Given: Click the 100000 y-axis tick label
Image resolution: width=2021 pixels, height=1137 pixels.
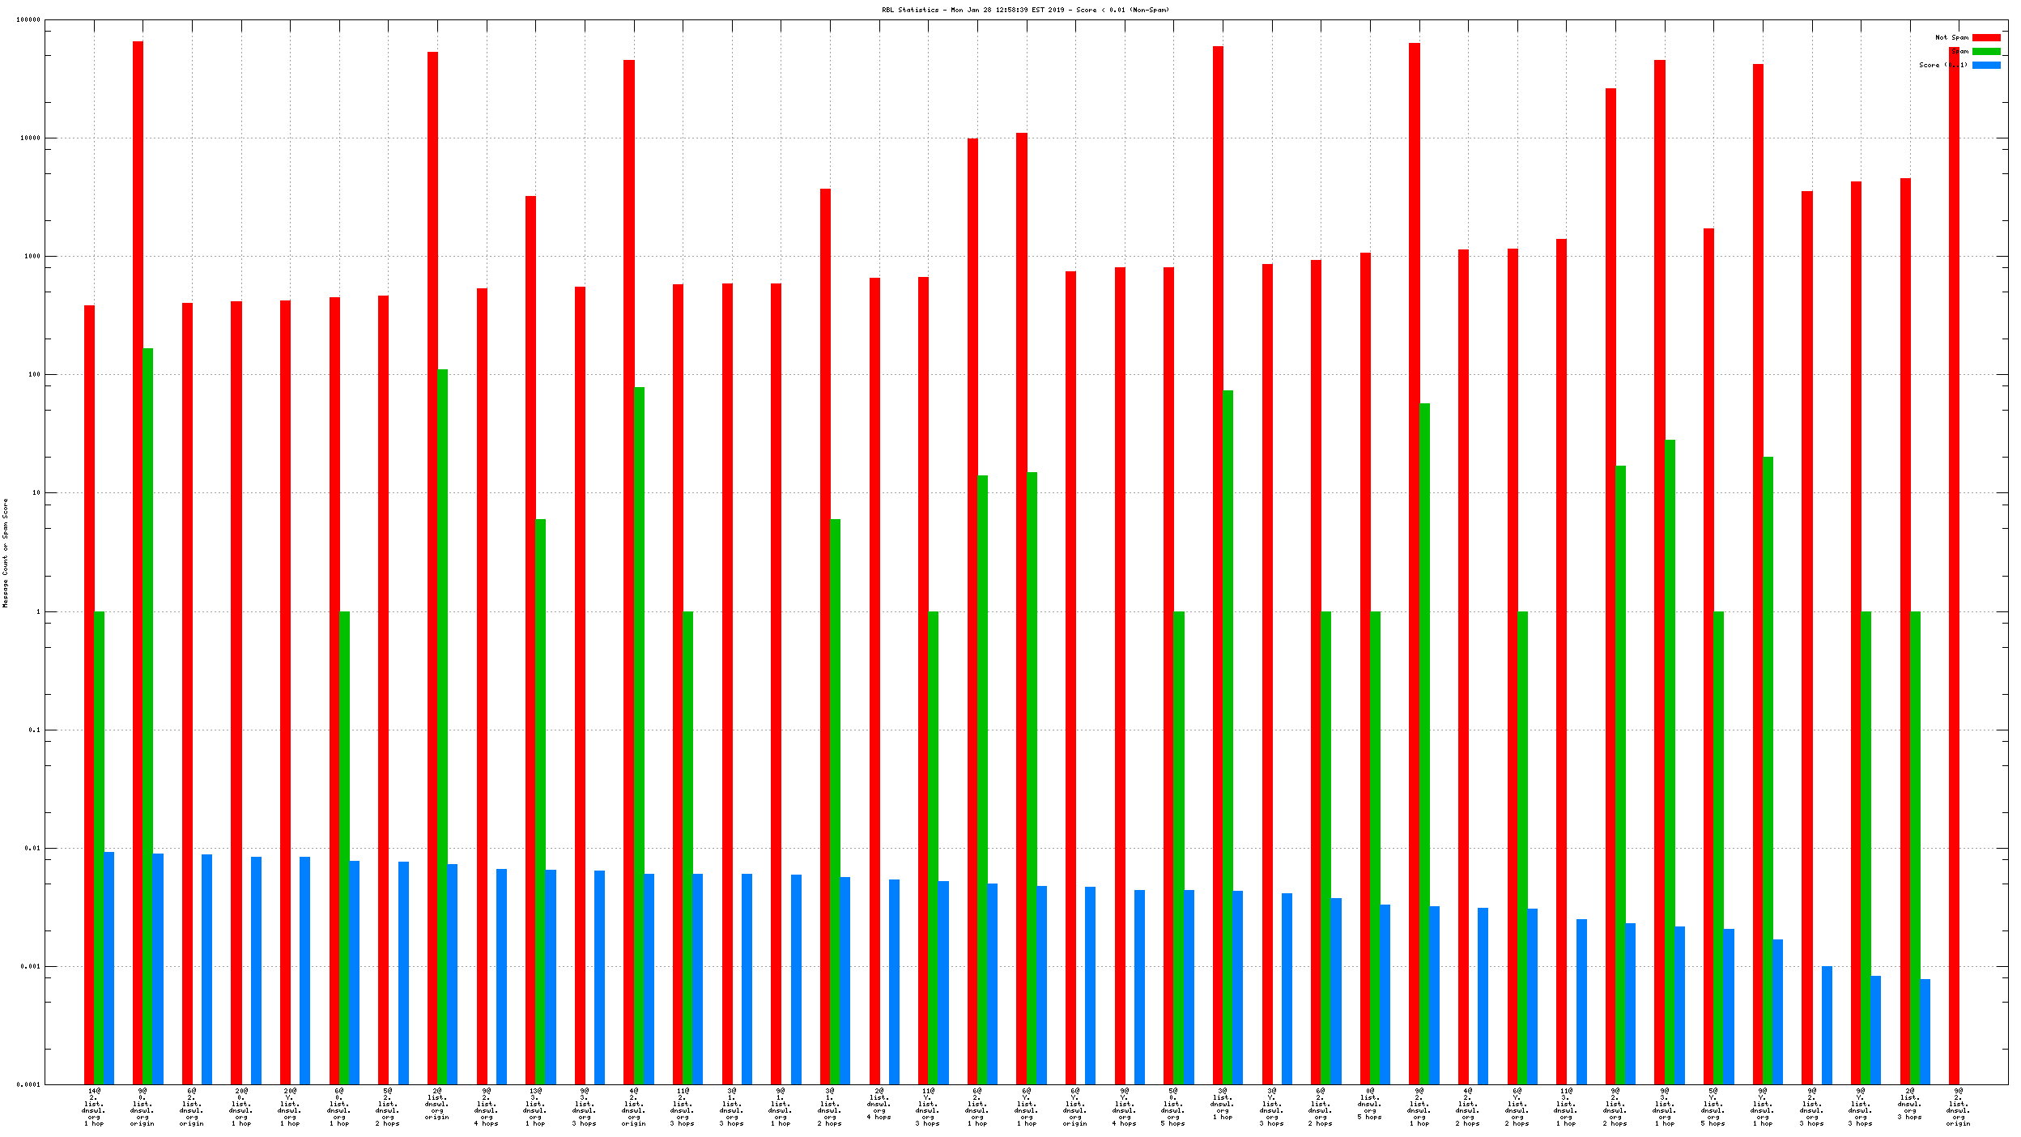Looking at the screenshot, I should pyautogui.click(x=28, y=19).
